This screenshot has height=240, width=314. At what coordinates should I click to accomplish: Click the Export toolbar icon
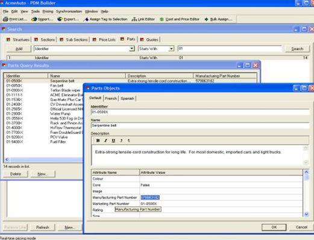point(60,19)
